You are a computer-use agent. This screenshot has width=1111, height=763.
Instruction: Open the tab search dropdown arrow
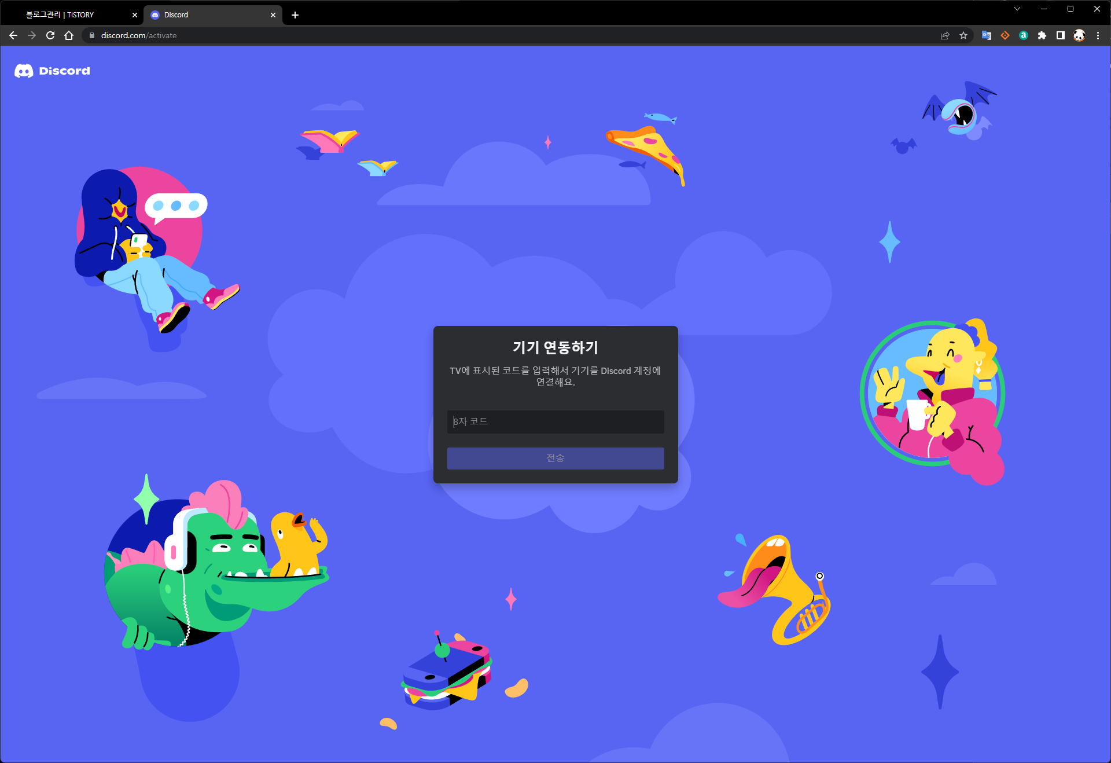click(1017, 9)
